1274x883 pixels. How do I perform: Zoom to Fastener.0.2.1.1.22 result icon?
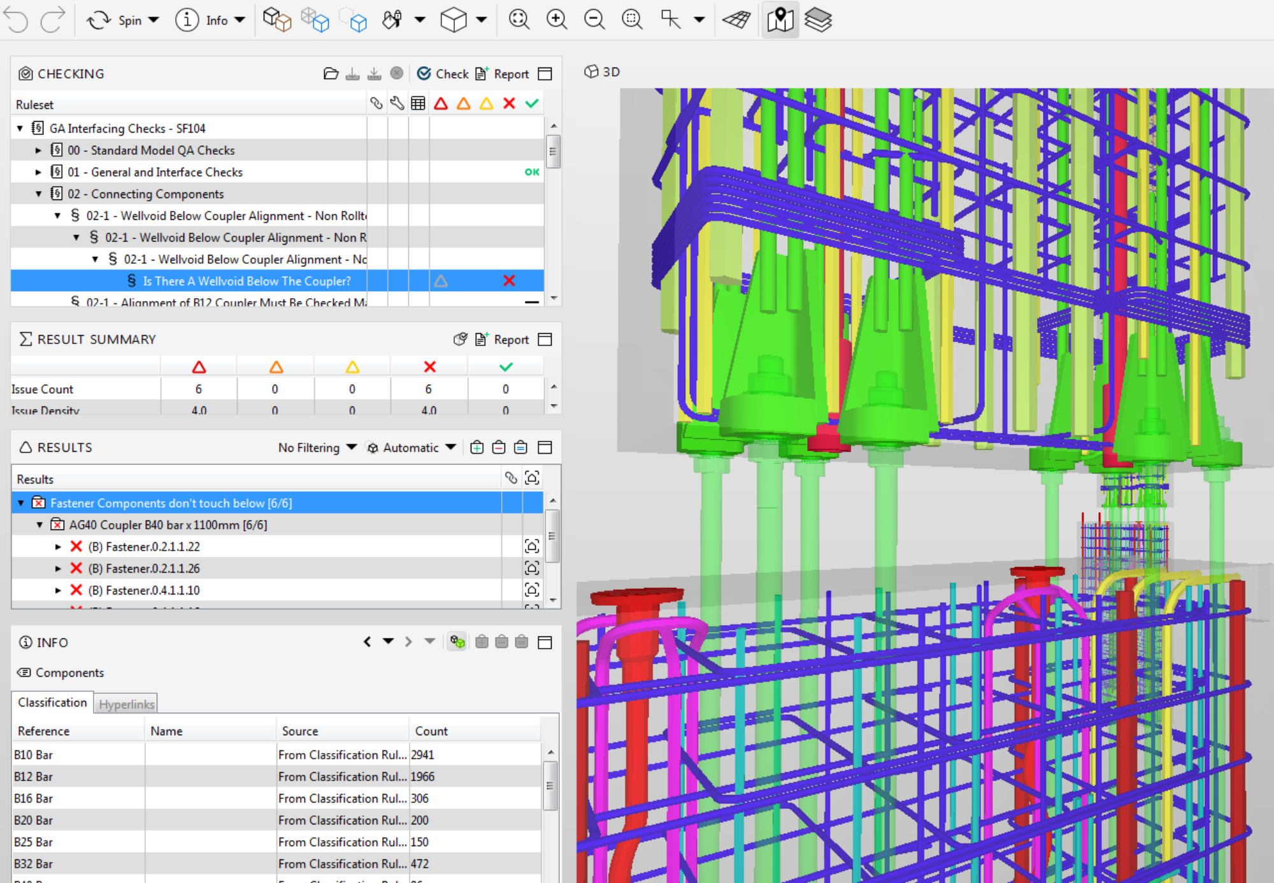[x=532, y=547]
